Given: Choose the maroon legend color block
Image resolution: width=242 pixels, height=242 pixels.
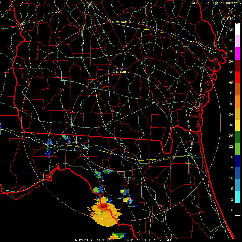Looking at the screenshot, I should pos(237,66).
